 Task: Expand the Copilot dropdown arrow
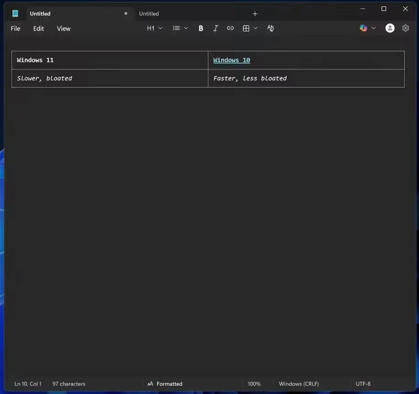(373, 28)
